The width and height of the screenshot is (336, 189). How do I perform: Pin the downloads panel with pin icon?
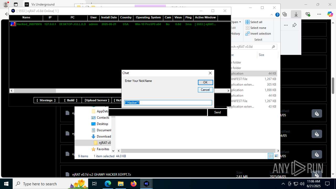[294, 25]
